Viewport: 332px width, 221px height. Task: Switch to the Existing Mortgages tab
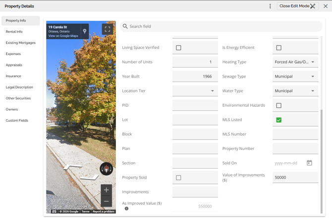[x=20, y=43]
